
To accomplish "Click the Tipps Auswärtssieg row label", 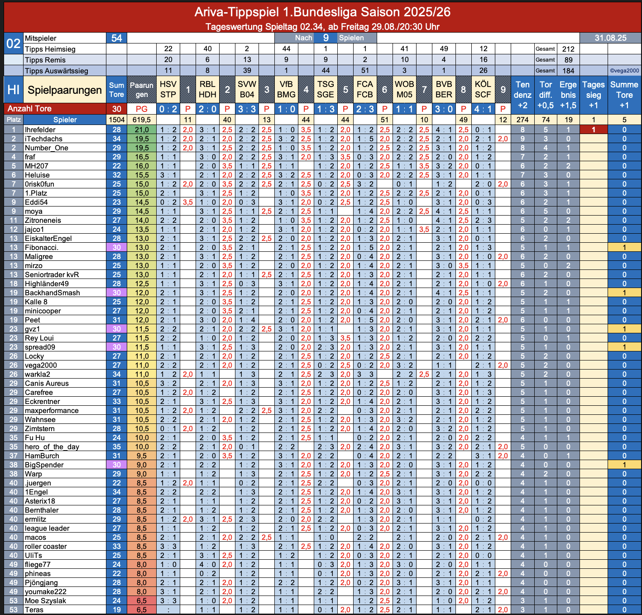I will pos(65,71).
